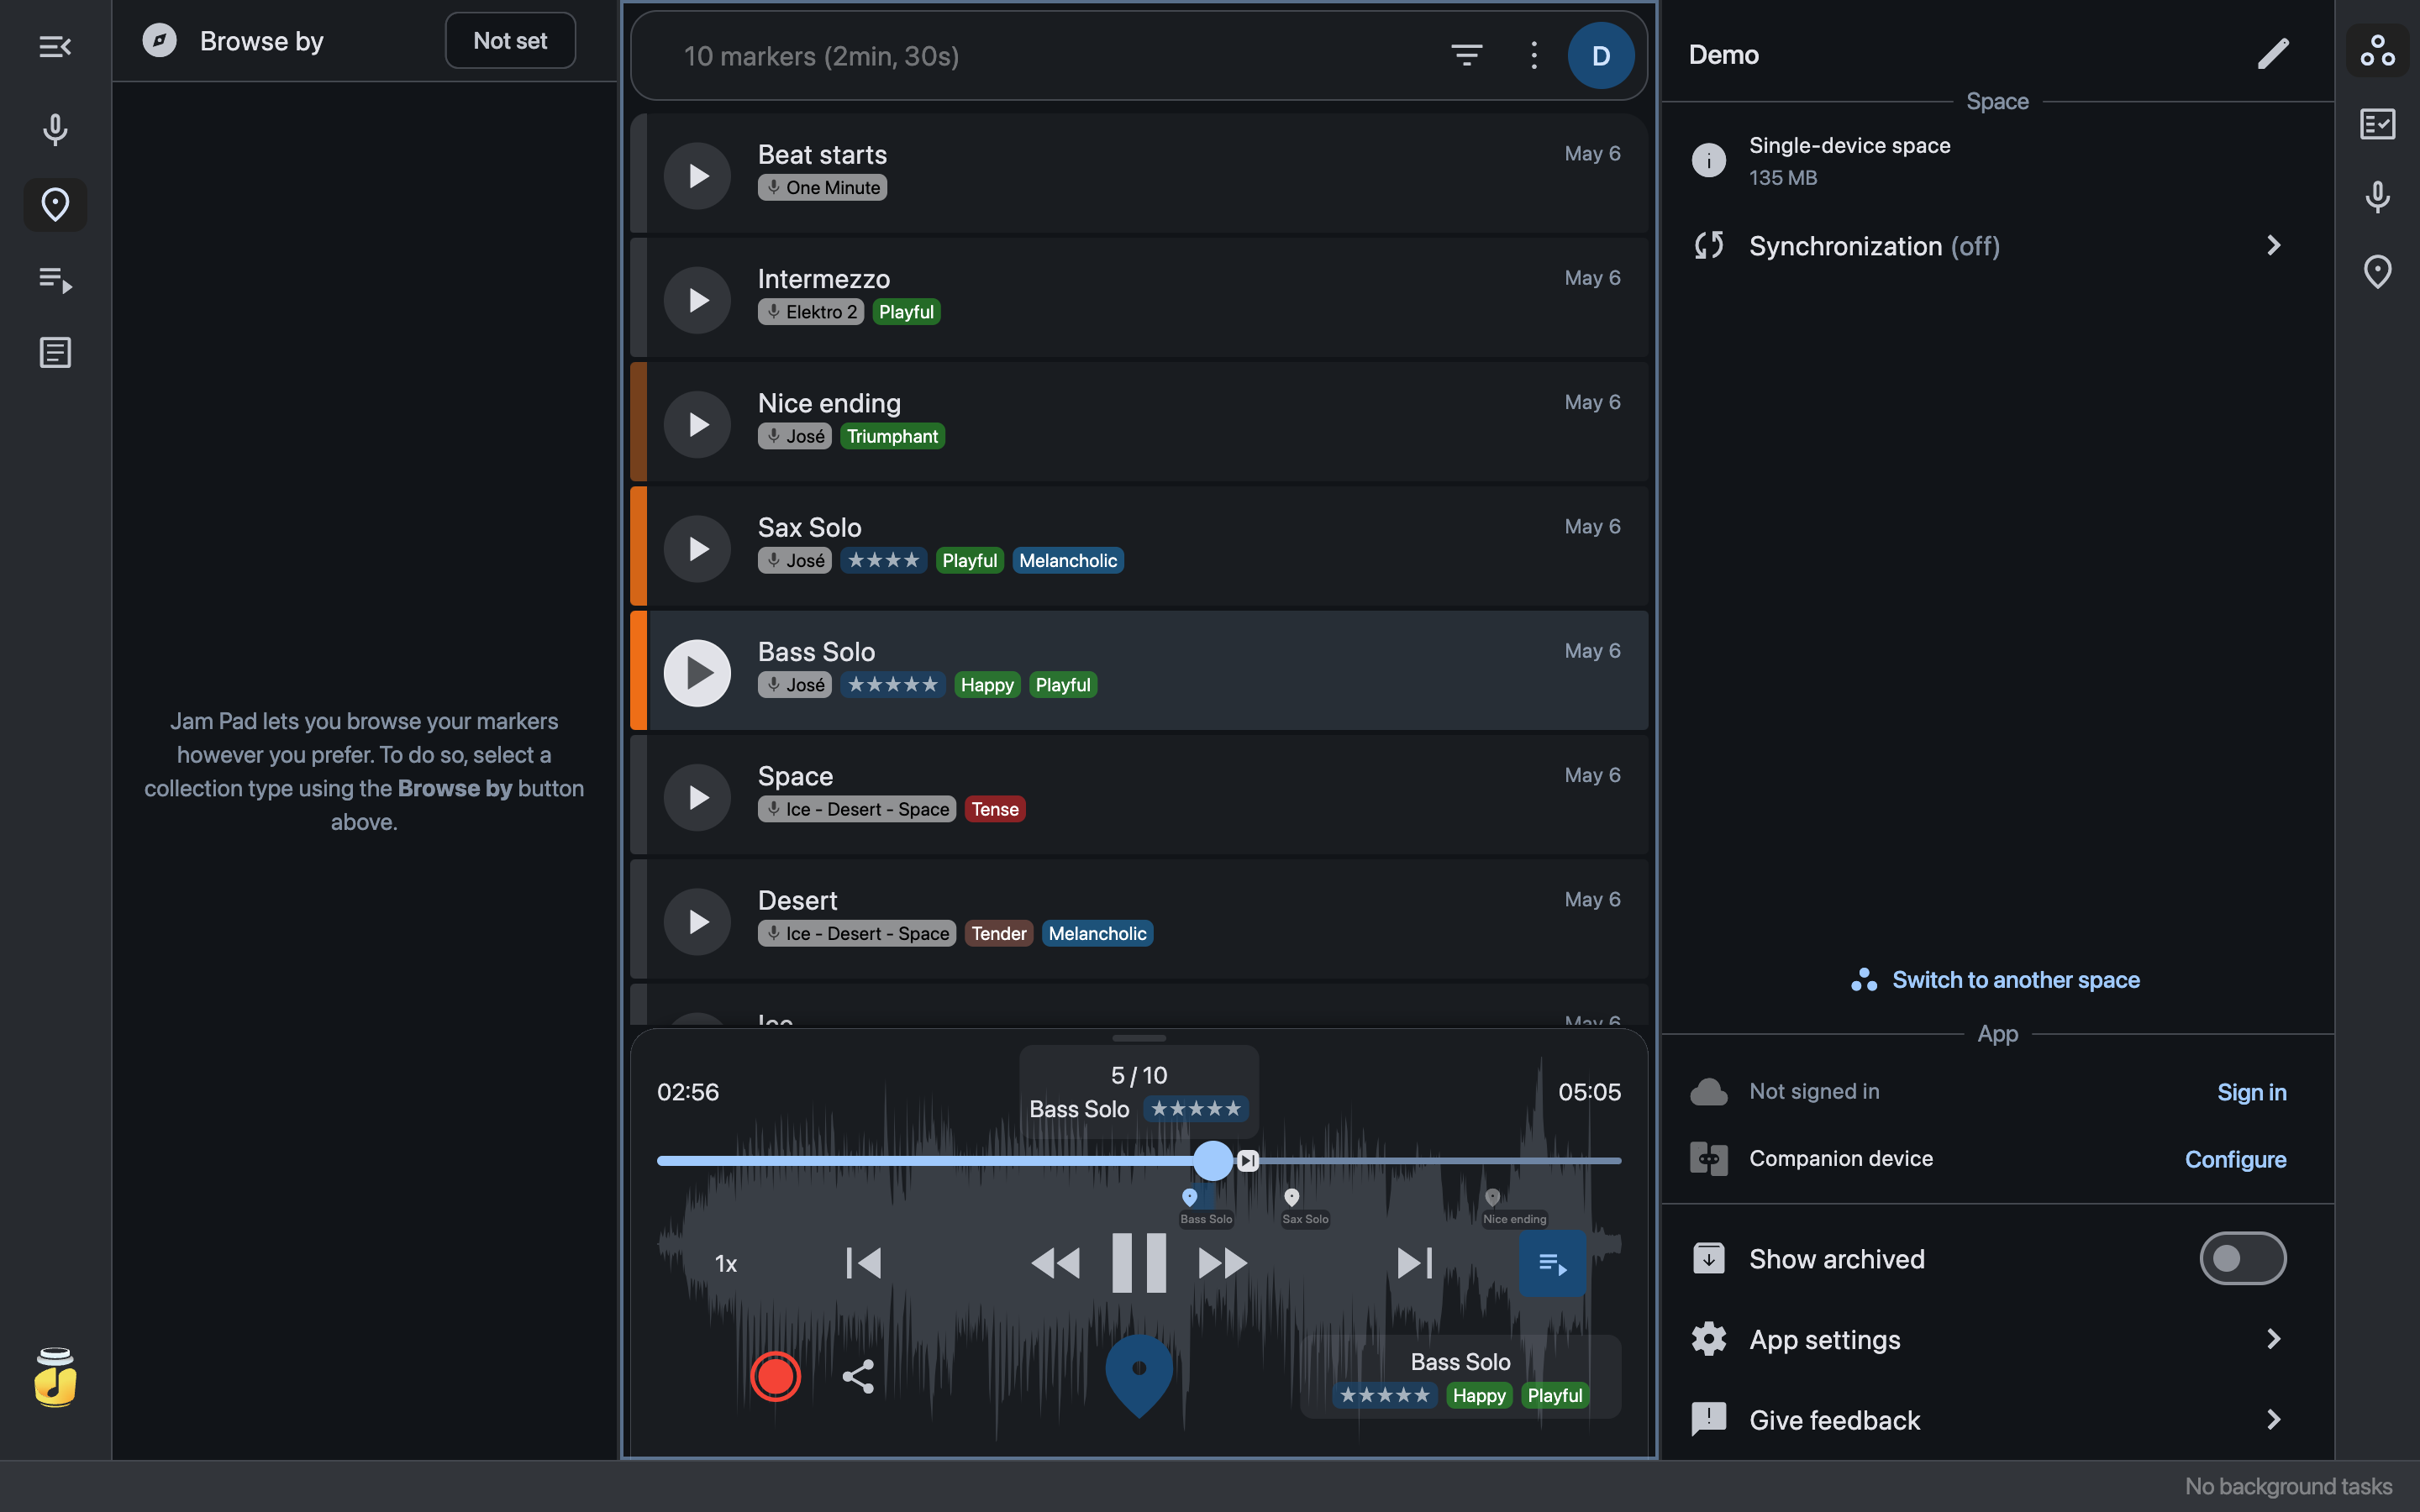Play the Beat starts marker
This screenshot has height=1512, width=2420.
[x=697, y=175]
